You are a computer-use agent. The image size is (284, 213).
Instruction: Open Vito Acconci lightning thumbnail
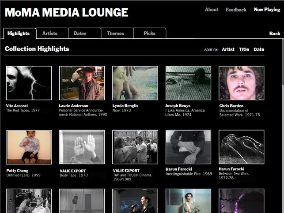[x=29, y=83]
